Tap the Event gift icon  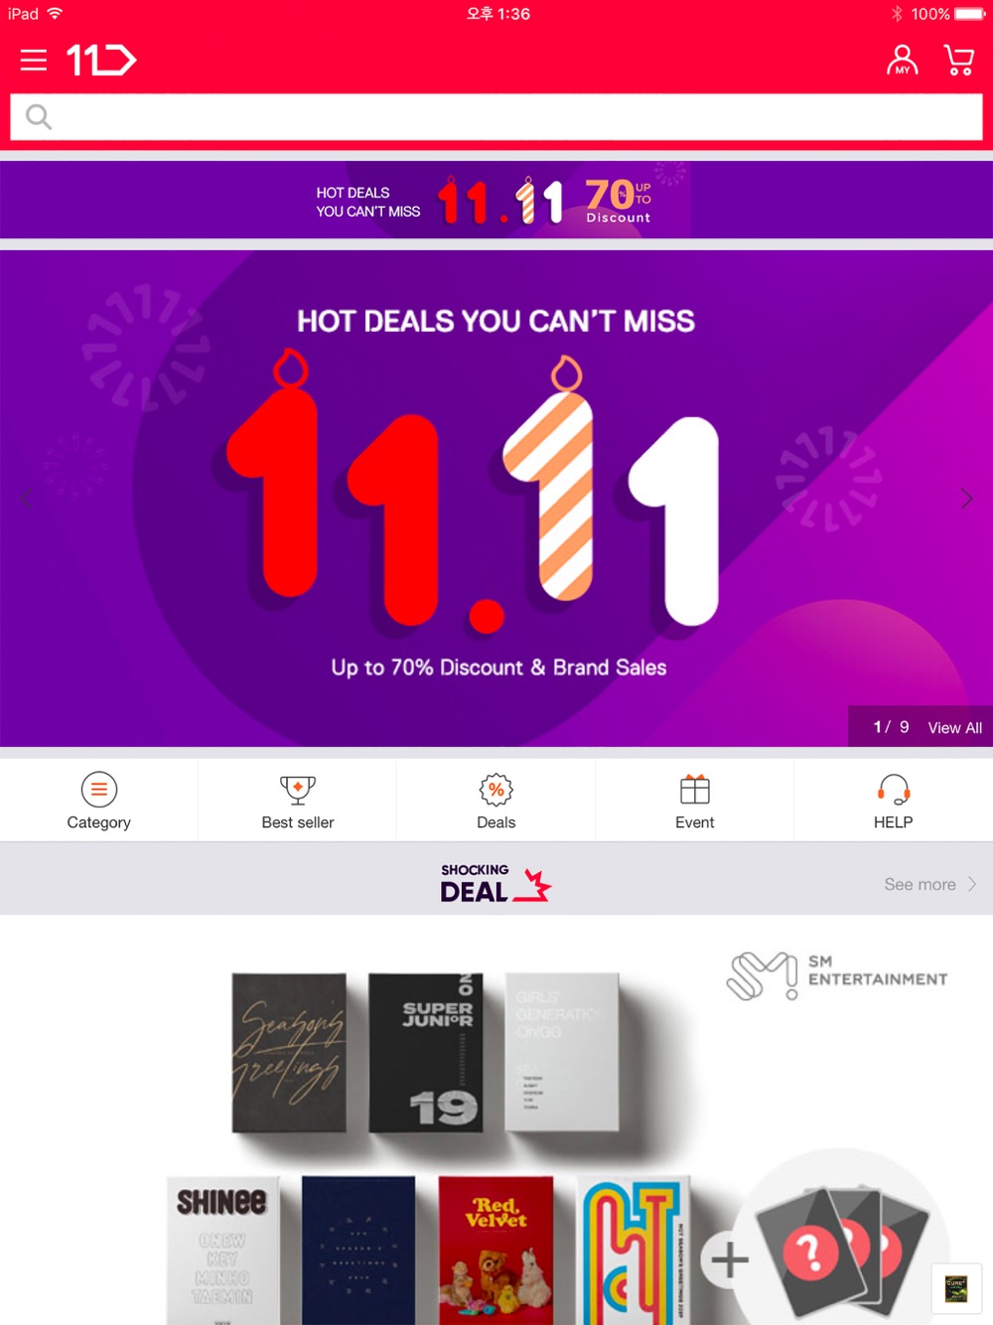coord(695,791)
